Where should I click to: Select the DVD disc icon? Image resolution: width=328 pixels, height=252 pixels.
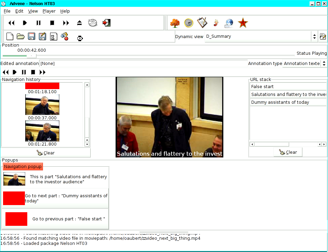click(x=93, y=23)
